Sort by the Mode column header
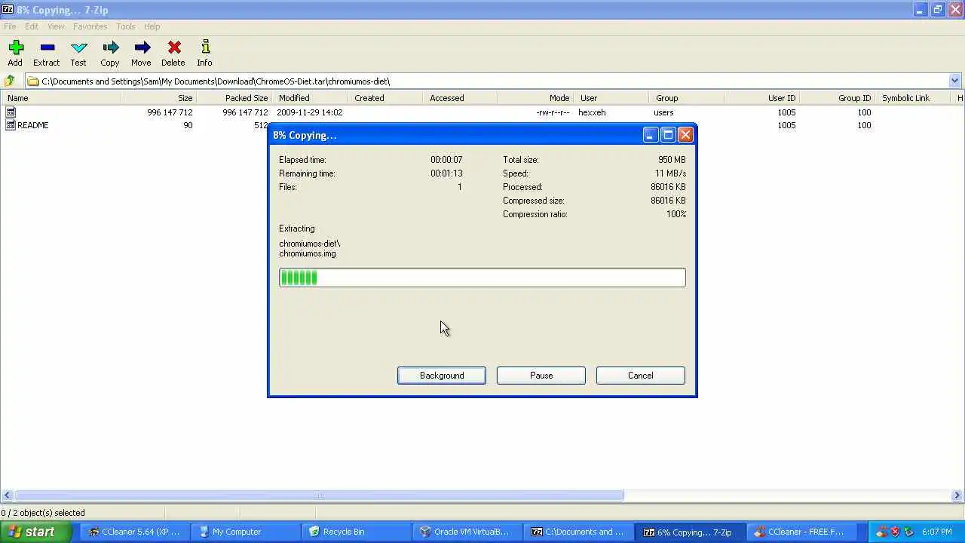Image resolution: width=965 pixels, height=543 pixels. [x=535, y=98]
